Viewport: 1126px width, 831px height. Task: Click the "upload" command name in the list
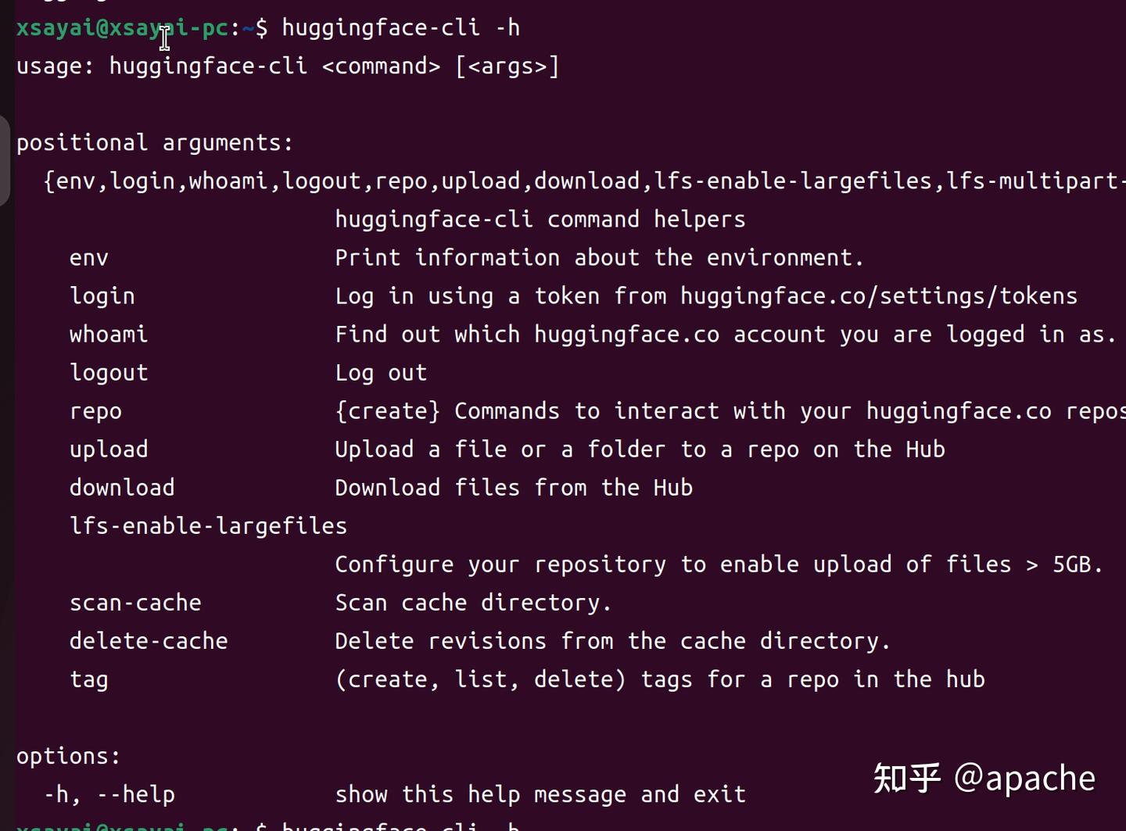109,450
